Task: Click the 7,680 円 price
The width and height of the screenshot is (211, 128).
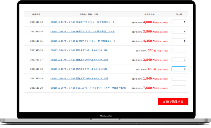Action: click(149, 88)
